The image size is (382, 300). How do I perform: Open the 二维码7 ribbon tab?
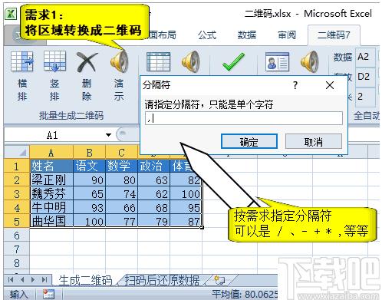334,35
